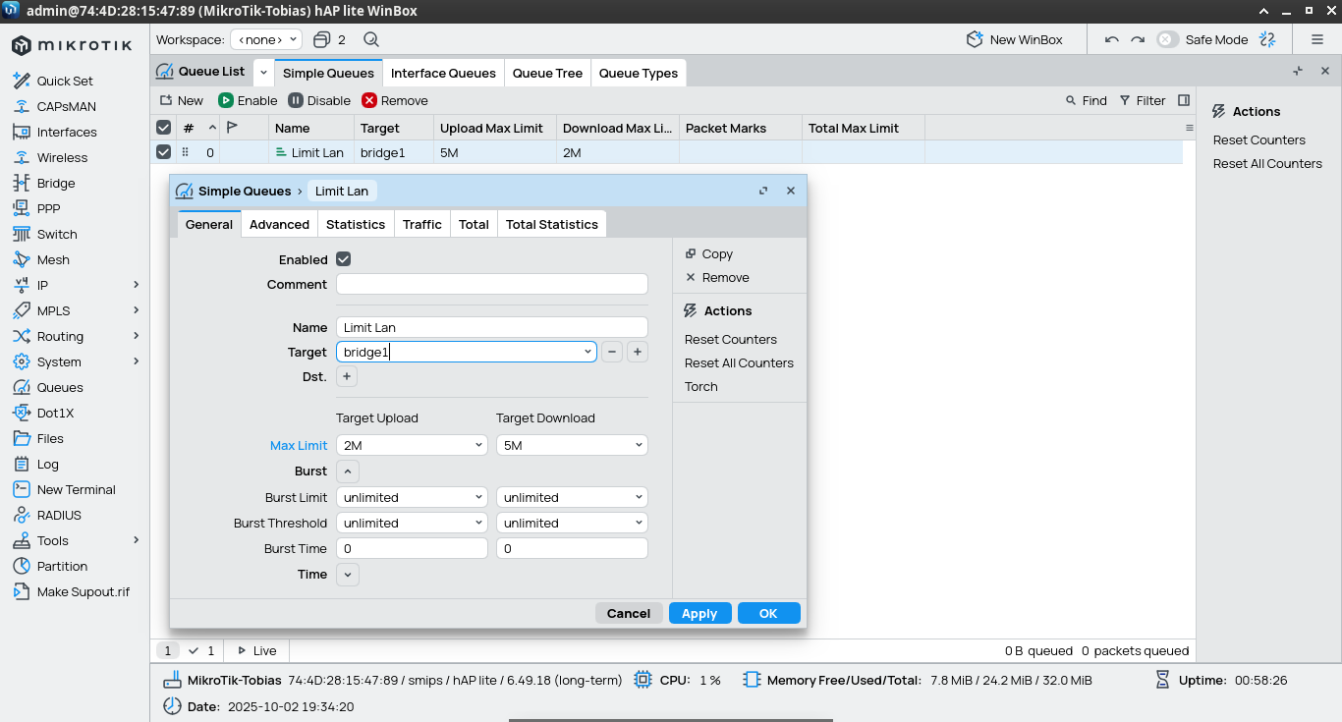
Task: Open the CAPsMAN sidebar item
Action: click(x=66, y=106)
